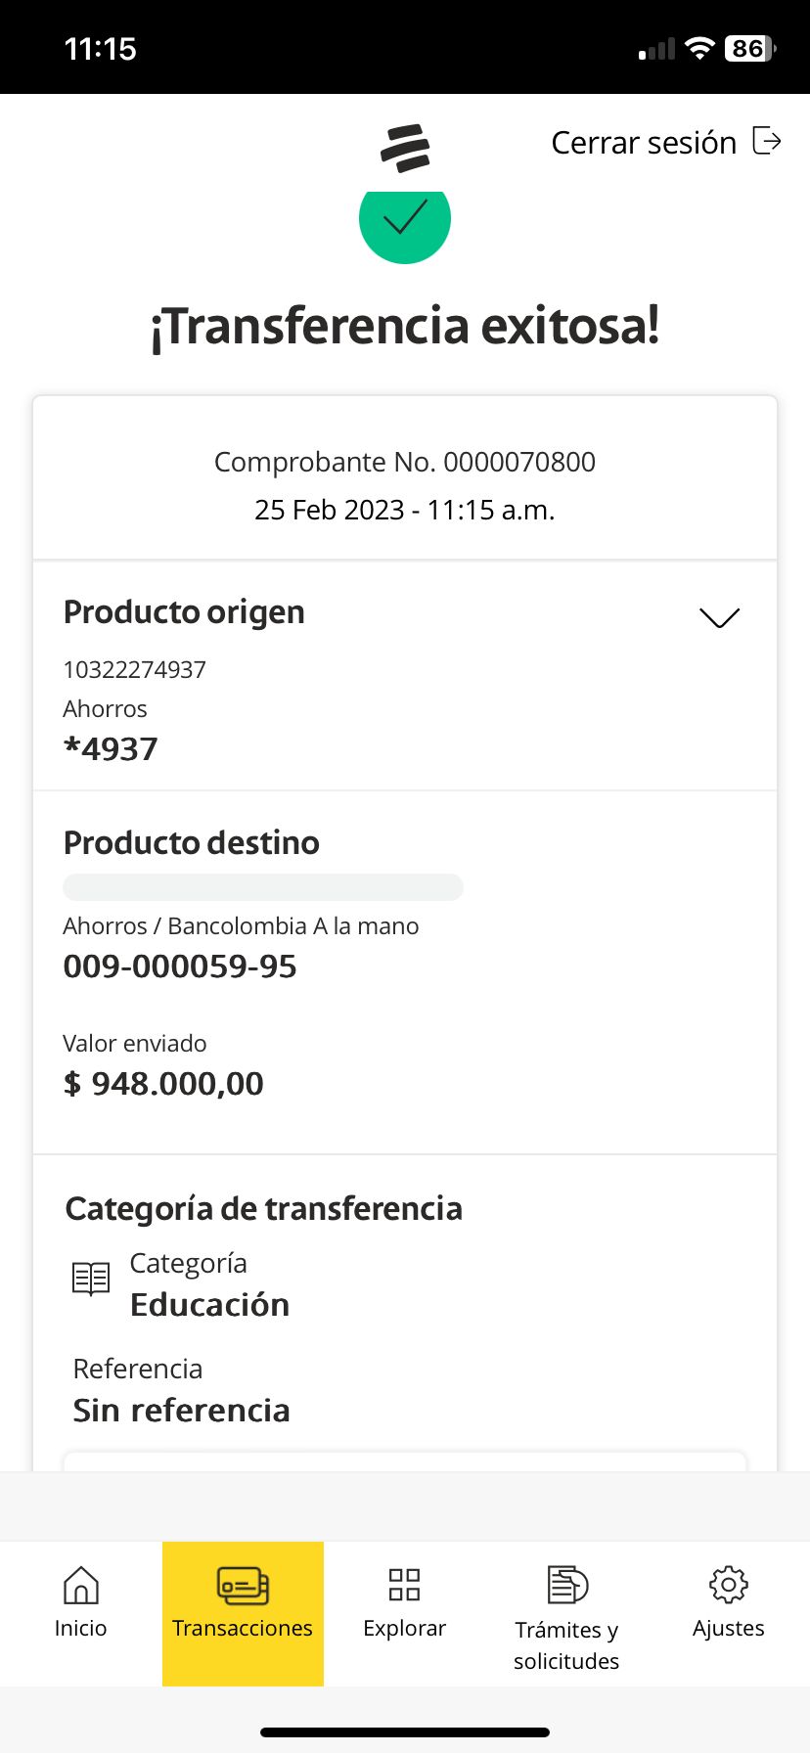Tap the Bancolombia logo at top
The height and width of the screenshot is (1753, 810).
click(405, 148)
